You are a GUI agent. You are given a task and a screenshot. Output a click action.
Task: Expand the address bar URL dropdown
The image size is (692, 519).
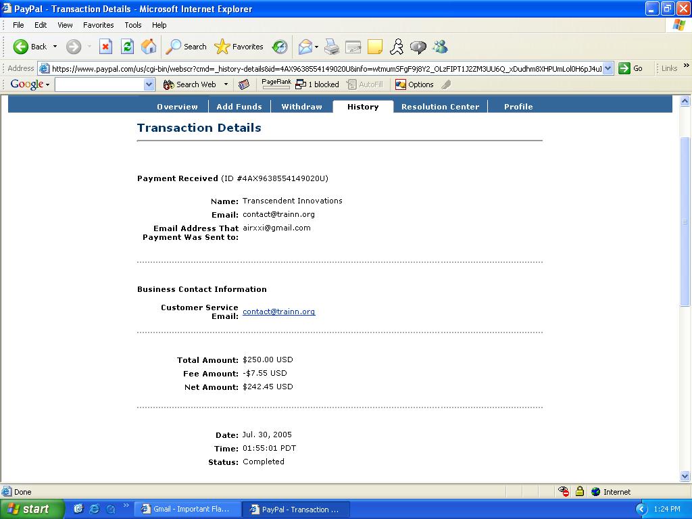click(x=608, y=68)
